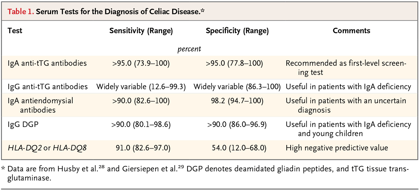Click 'Widely variable (12.6–99.3)' sensitivity cell
The image size is (419, 190).
[x=141, y=87]
